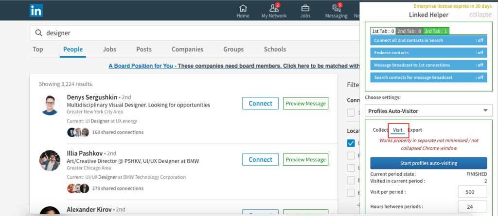Select the '2nd Tab : 0' tab

tap(409, 31)
